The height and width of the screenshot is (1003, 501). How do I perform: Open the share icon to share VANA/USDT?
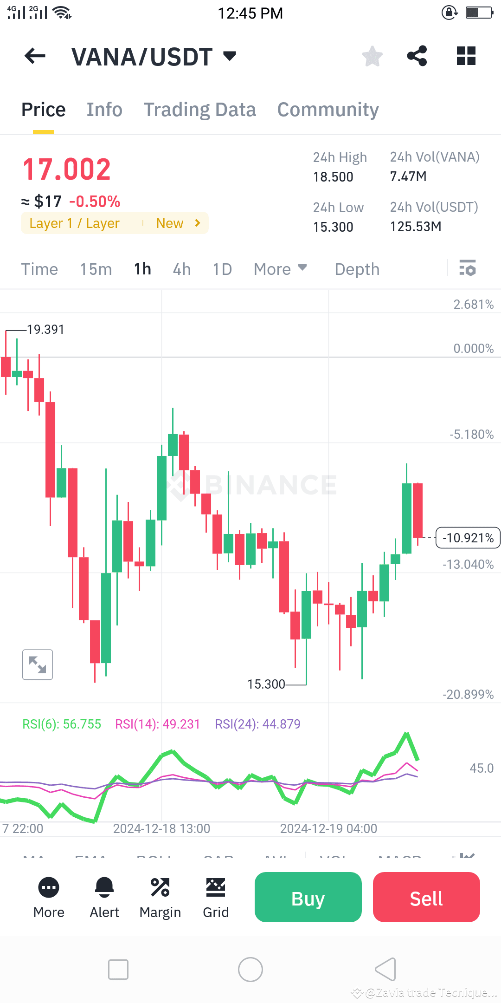pos(417,56)
